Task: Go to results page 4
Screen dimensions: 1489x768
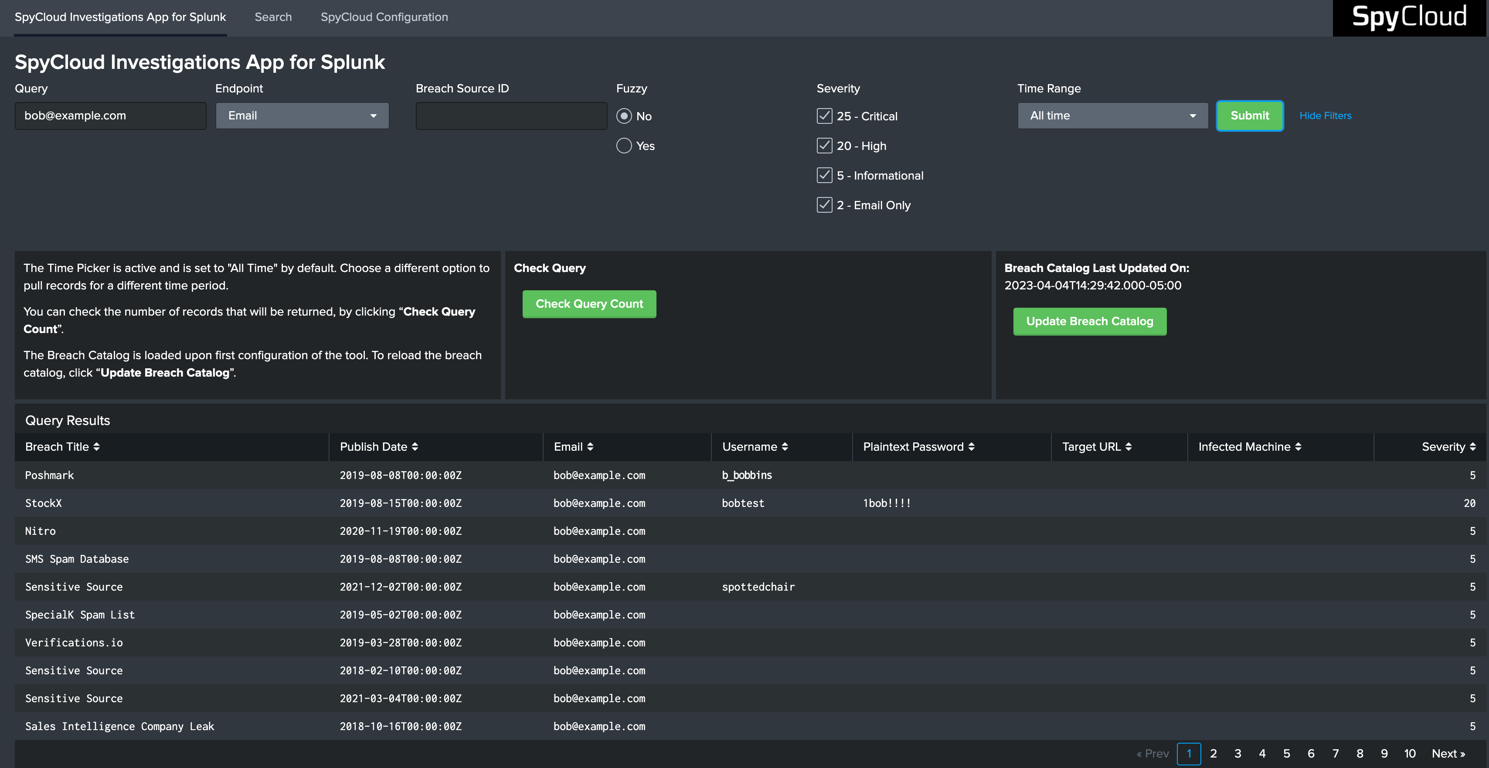Action: [x=1262, y=754]
